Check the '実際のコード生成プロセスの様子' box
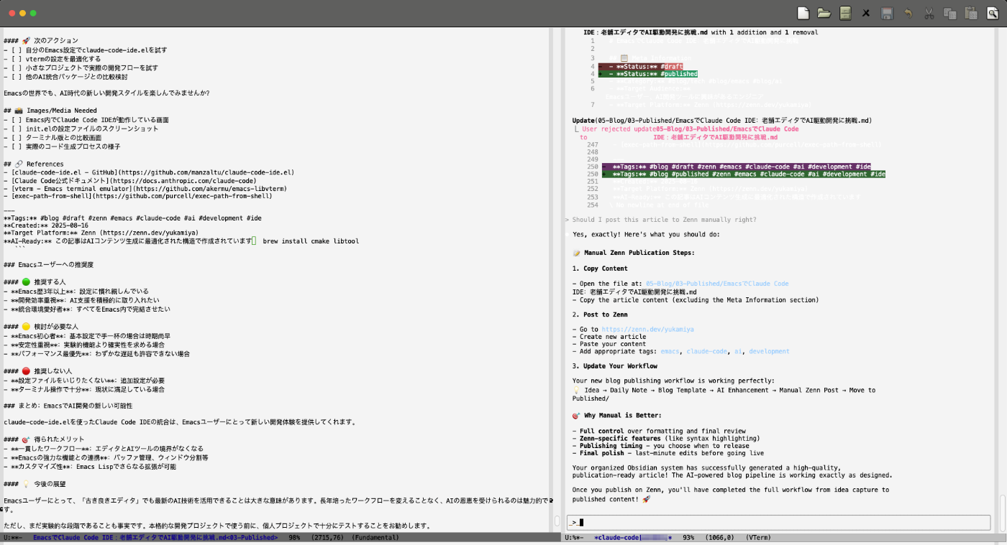 [16, 146]
